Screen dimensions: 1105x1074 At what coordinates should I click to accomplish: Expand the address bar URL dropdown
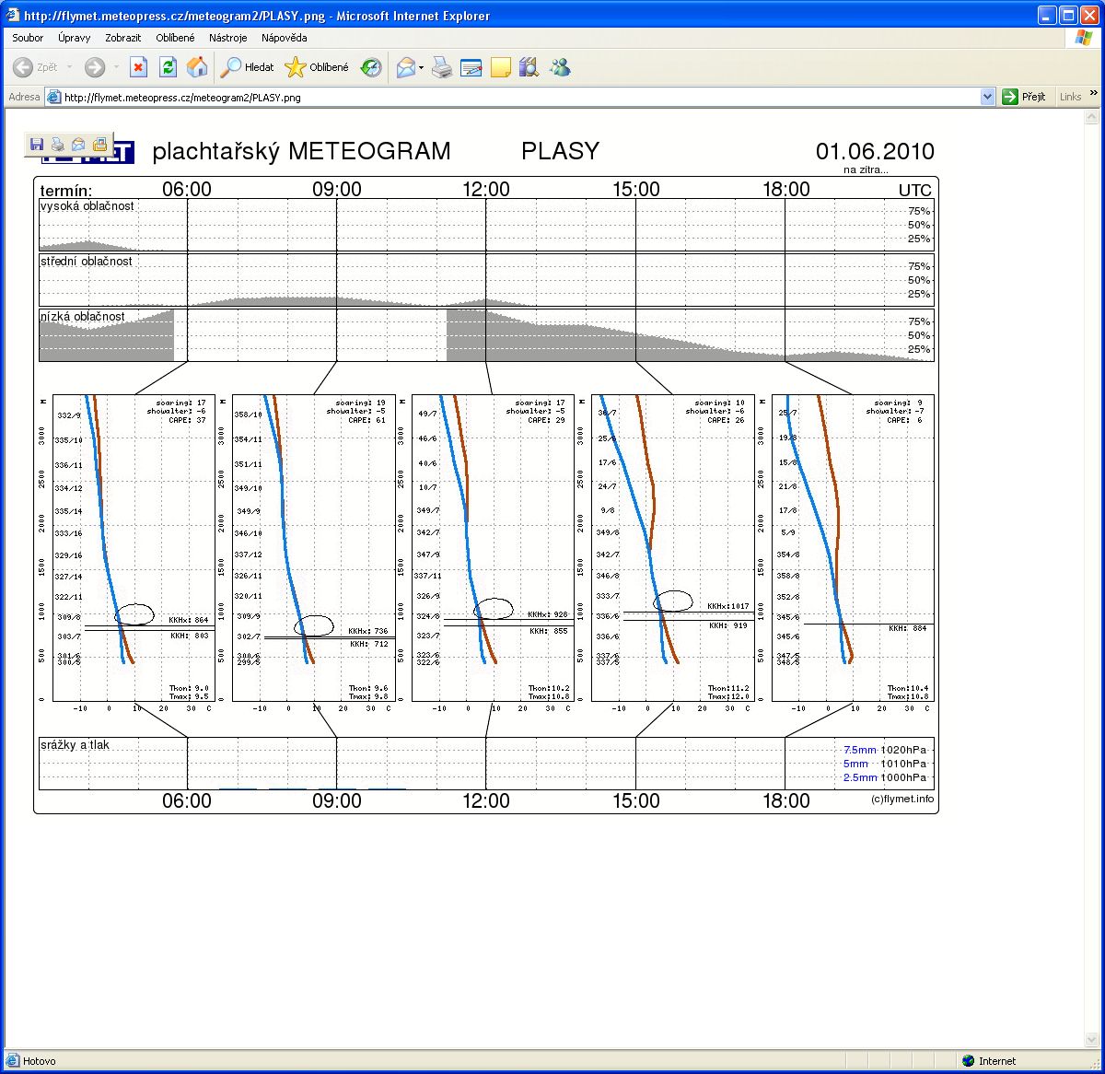click(x=988, y=97)
